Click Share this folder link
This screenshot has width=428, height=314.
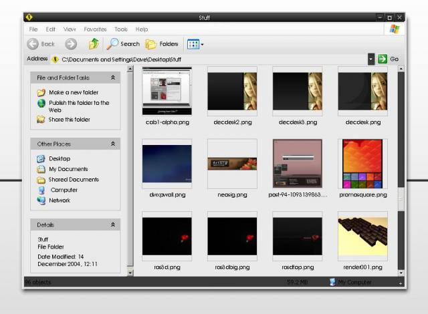[70, 120]
